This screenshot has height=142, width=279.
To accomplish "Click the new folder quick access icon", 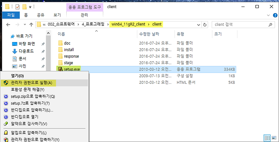I will point(24,7).
